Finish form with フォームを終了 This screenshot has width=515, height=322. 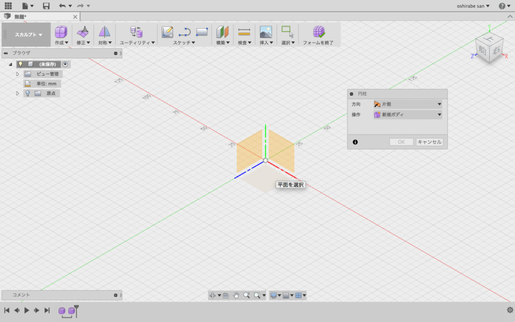click(x=318, y=36)
